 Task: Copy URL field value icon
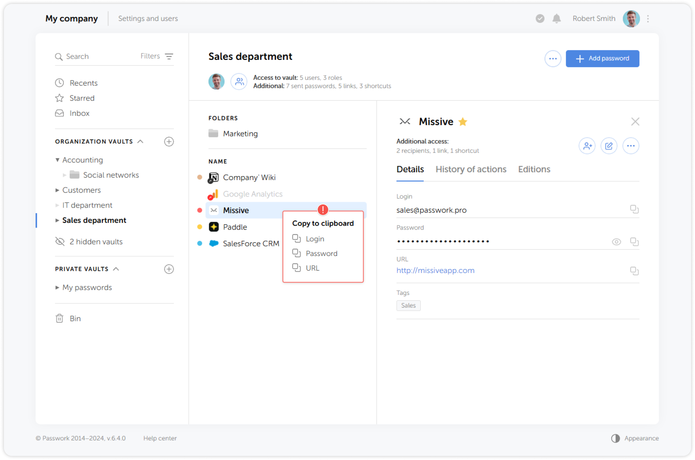click(634, 271)
